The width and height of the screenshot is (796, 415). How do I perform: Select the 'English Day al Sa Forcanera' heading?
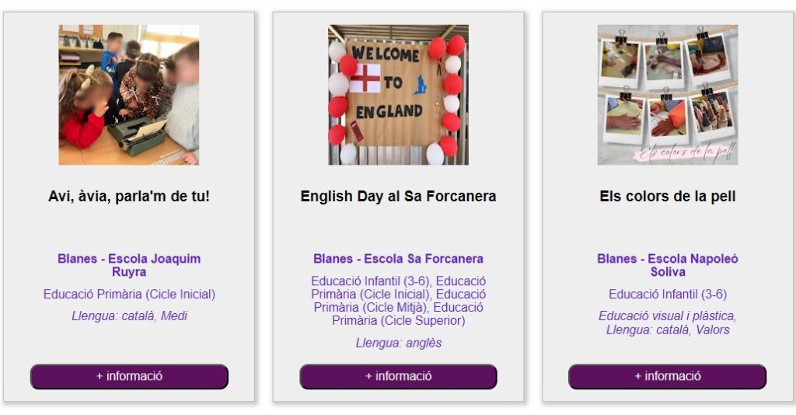(x=398, y=197)
